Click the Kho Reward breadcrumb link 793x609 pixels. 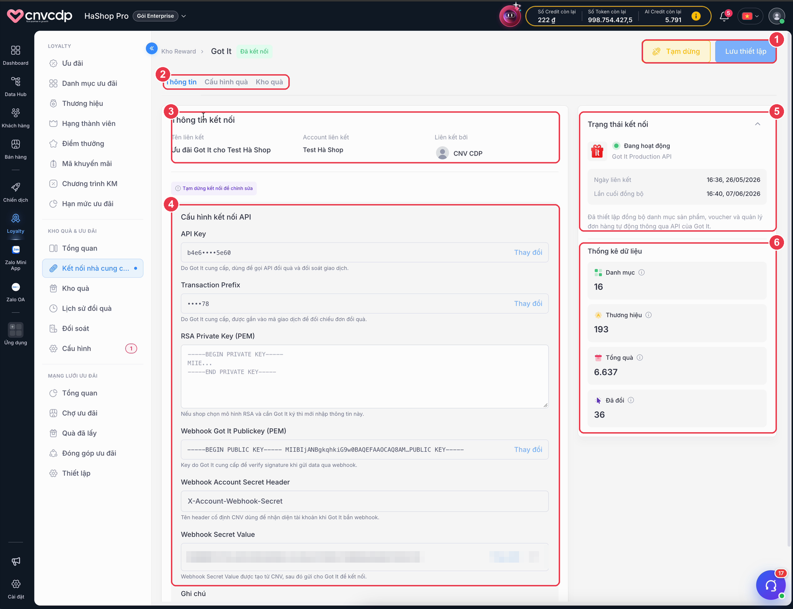[x=178, y=51]
